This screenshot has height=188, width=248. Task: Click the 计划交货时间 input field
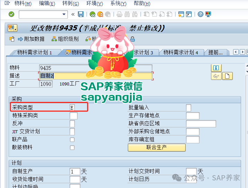click(192, 172)
